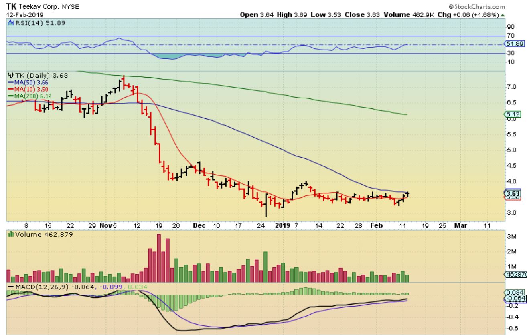Click the 7.0 price axis label
Screen dimensions: 527x335
tap(511, 87)
